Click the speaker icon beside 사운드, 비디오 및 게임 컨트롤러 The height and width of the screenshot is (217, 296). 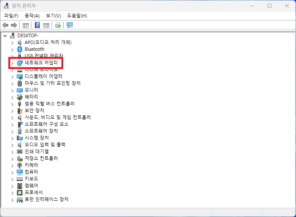tap(20, 118)
